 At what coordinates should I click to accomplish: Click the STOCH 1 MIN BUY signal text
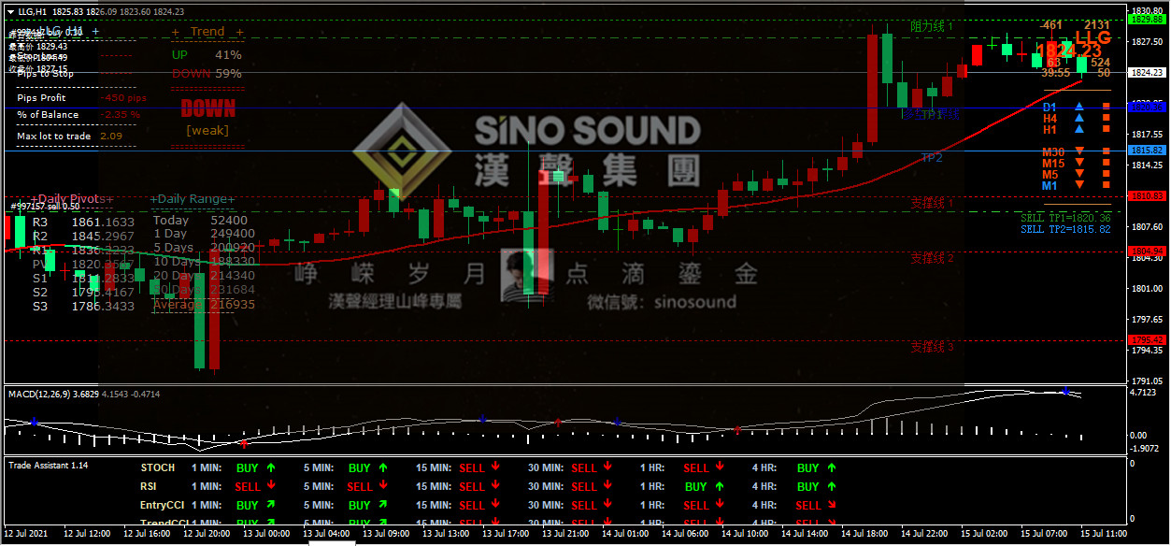248,467
